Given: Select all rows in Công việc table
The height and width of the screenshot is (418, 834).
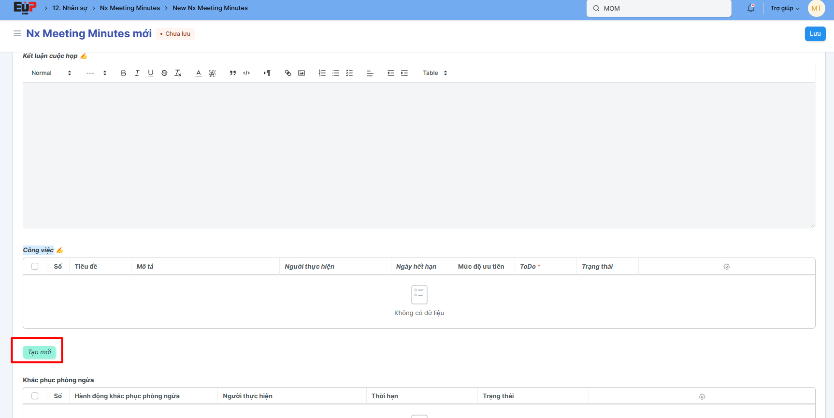Looking at the screenshot, I should [35, 266].
